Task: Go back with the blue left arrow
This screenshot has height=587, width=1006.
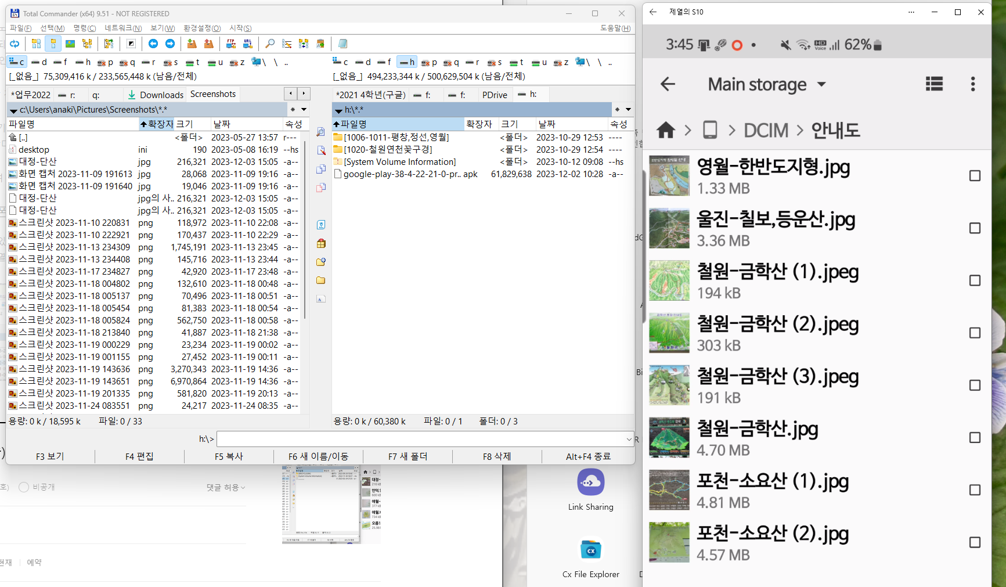Action: [153, 44]
